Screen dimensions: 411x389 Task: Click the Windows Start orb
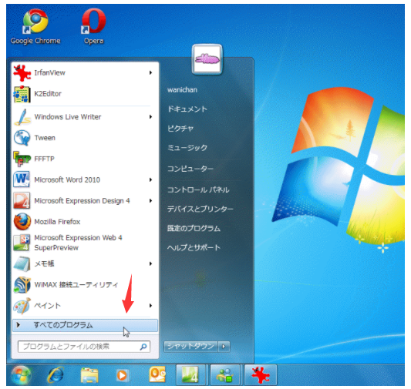click(22, 375)
